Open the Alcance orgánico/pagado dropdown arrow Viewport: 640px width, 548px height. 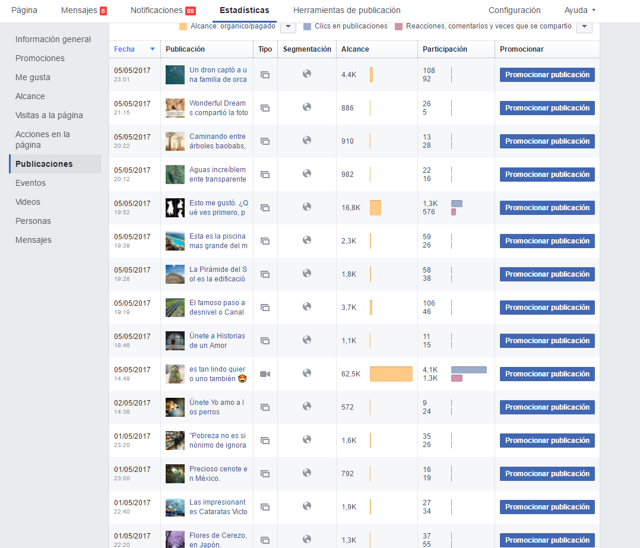pyautogui.click(x=288, y=27)
